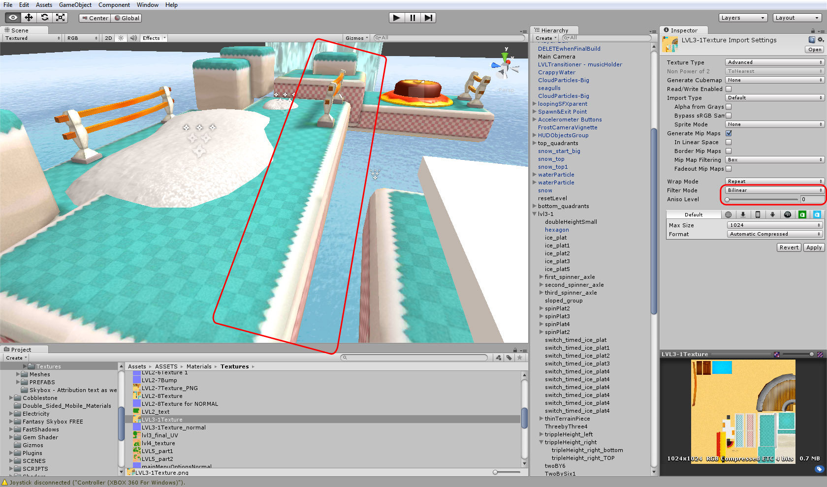Open the Layers dropdown
The image size is (827, 487).
(x=743, y=18)
